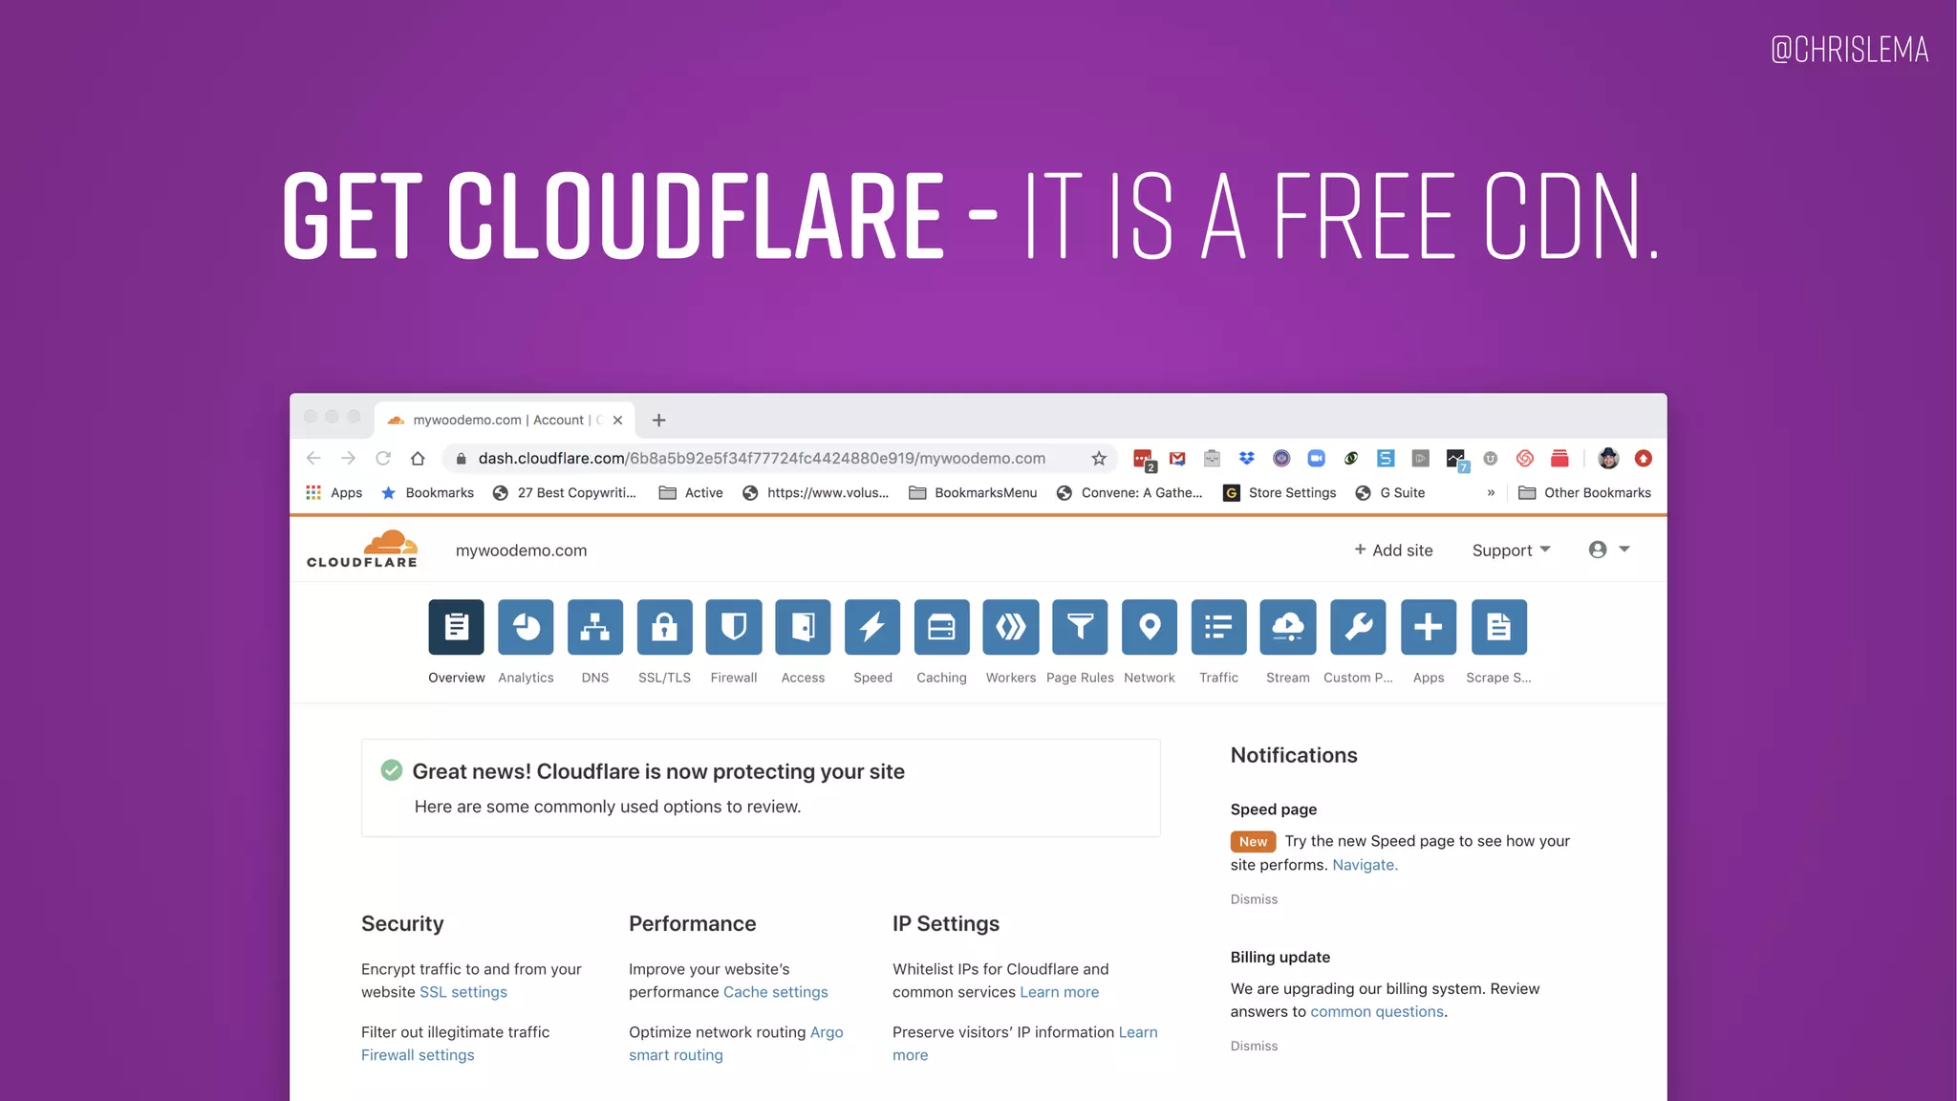Screen dimensions: 1957x1101
Task: Open the SSL settings link
Action: 463,992
